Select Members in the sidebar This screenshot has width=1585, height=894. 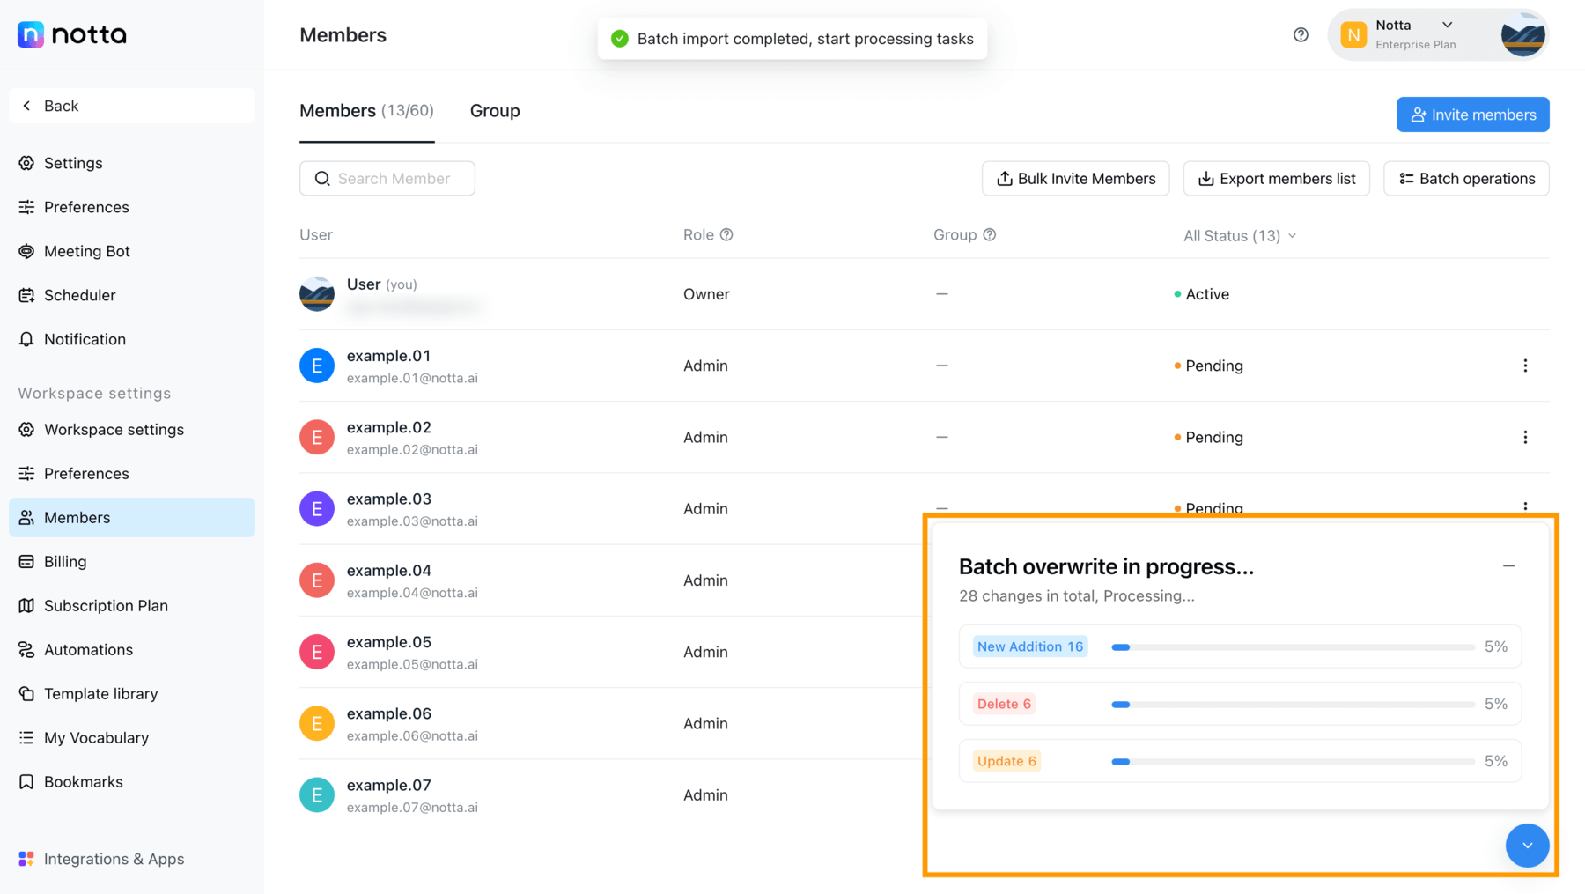(132, 518)
